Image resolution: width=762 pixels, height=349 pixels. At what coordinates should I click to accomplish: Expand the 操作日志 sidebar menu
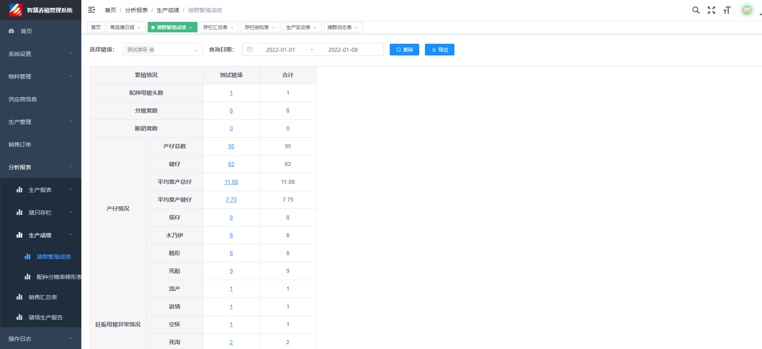40,338
